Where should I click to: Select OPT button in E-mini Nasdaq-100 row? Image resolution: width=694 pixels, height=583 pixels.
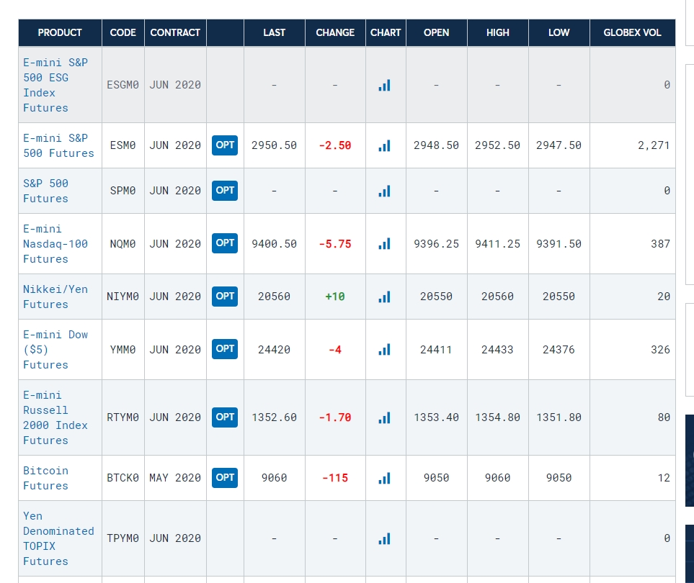pyautogui.click(x=225, y=243)
